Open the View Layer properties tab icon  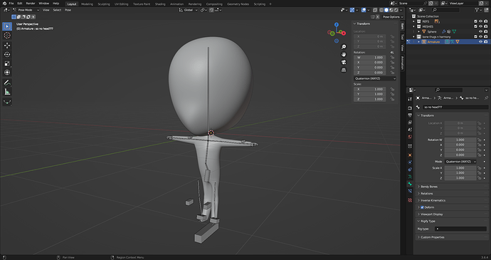pos(410,123)
